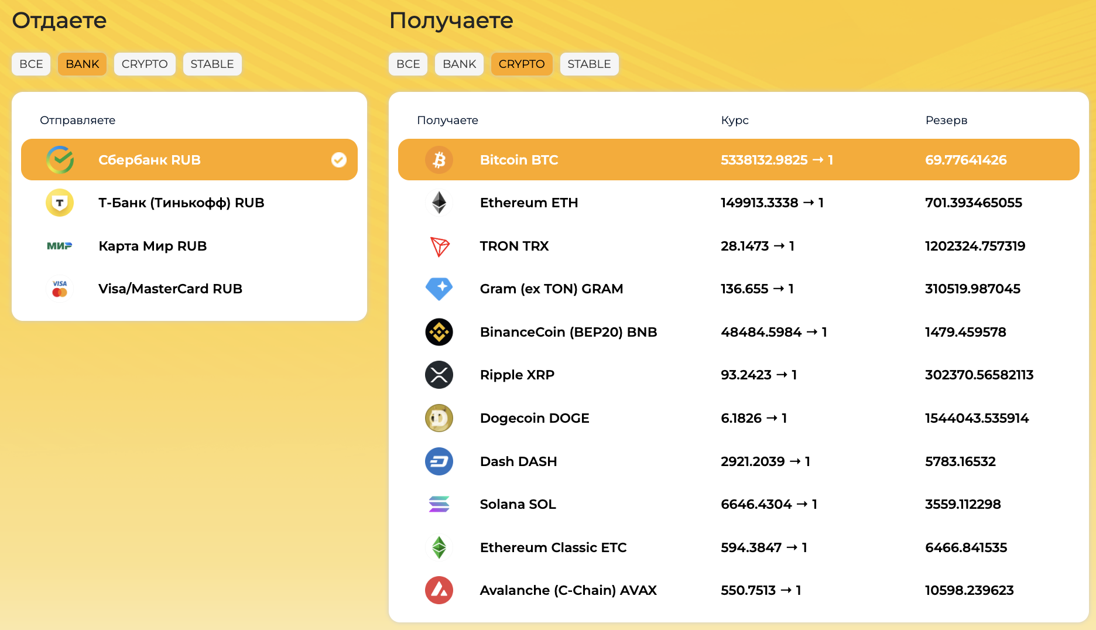Click TRON rate 28.1473 → 1
Image resolution: width=1096 pixels, height=630 pixels.
[758, 246]
